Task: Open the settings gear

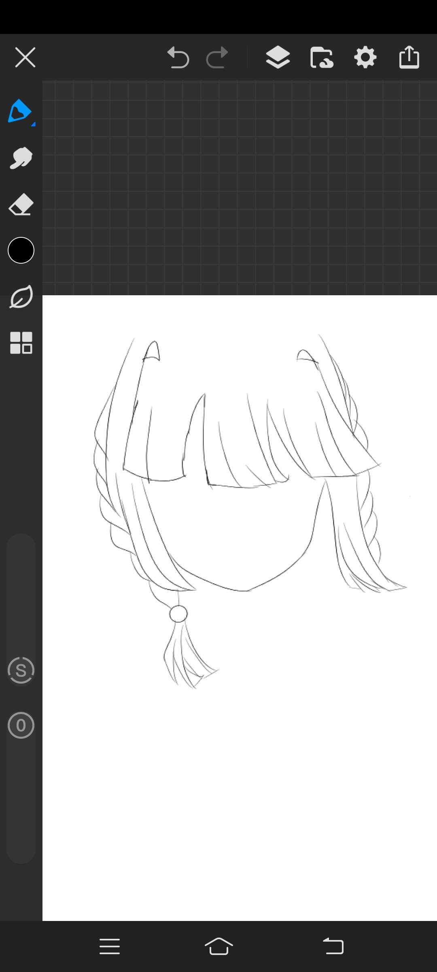Action: click(x=365, y=57)
